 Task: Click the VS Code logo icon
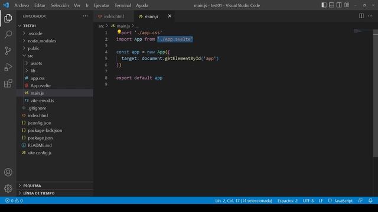coord(6,5)
